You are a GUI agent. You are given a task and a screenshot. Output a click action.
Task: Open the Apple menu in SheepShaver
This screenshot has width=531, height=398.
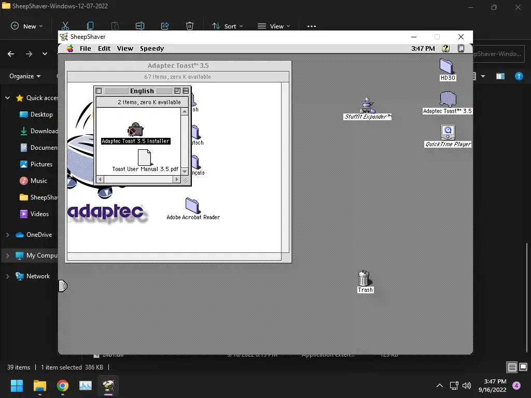coord(70,48)
